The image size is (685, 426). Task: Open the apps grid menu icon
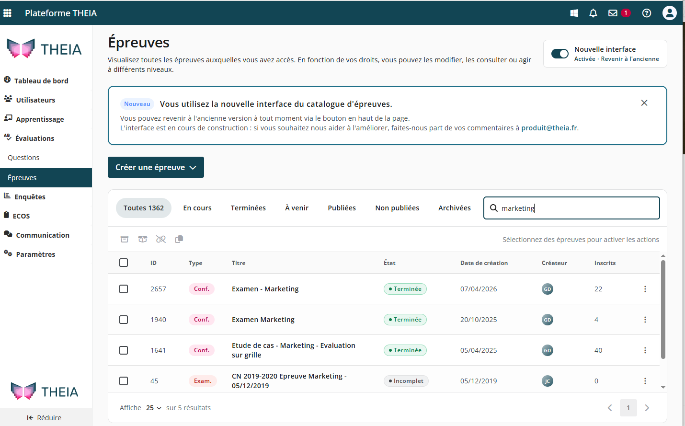click(7, 13)
